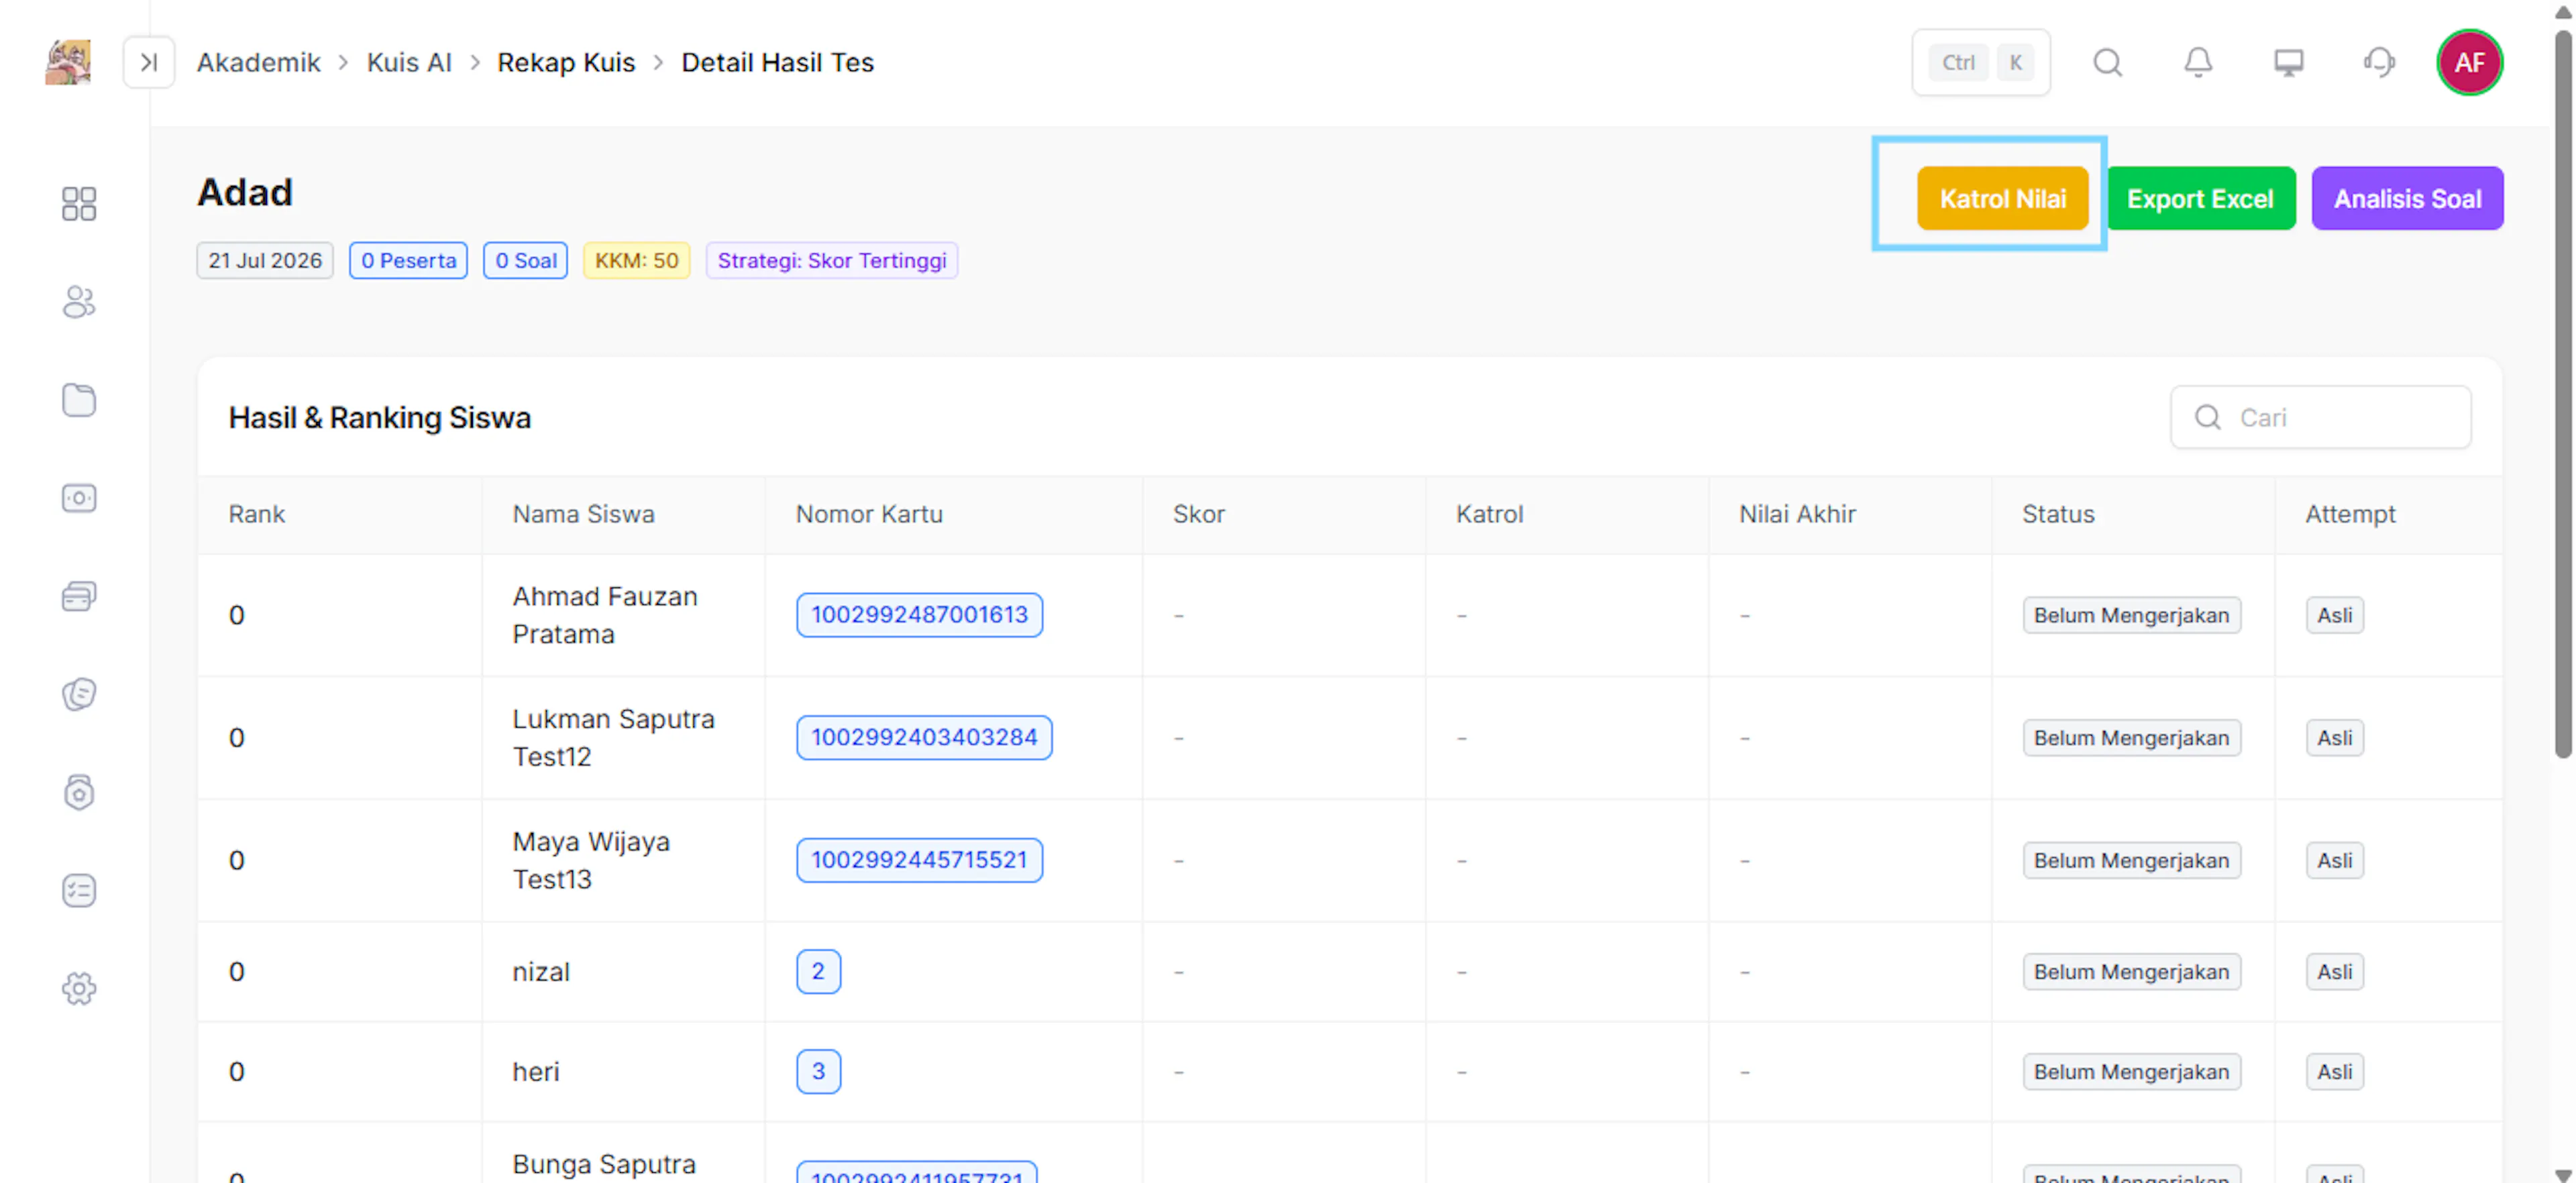Open the camera-style icon in sidebar

[79, 498]
